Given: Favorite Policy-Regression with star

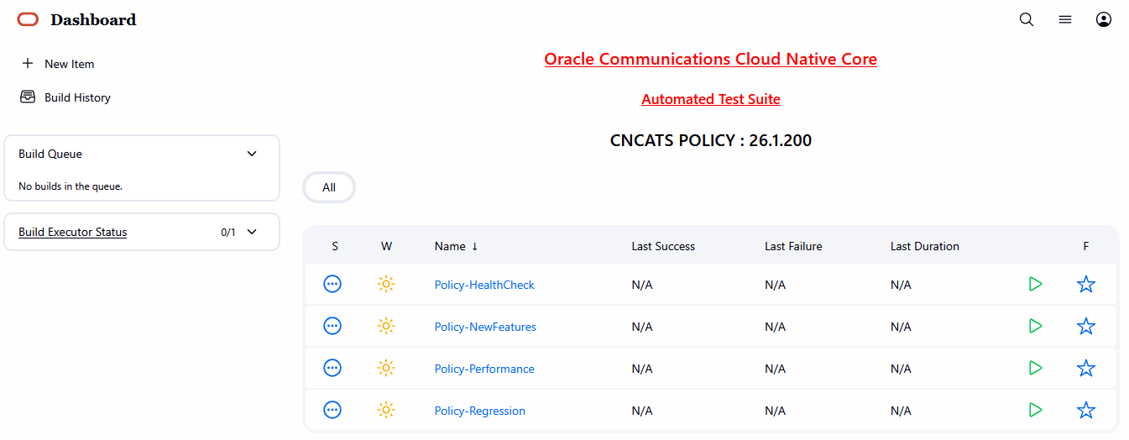Looking at the screenshot, I should pos(1086,410).
